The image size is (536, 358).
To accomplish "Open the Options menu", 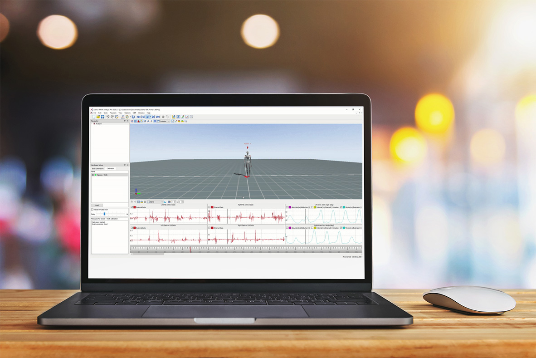I will point(127,113).
